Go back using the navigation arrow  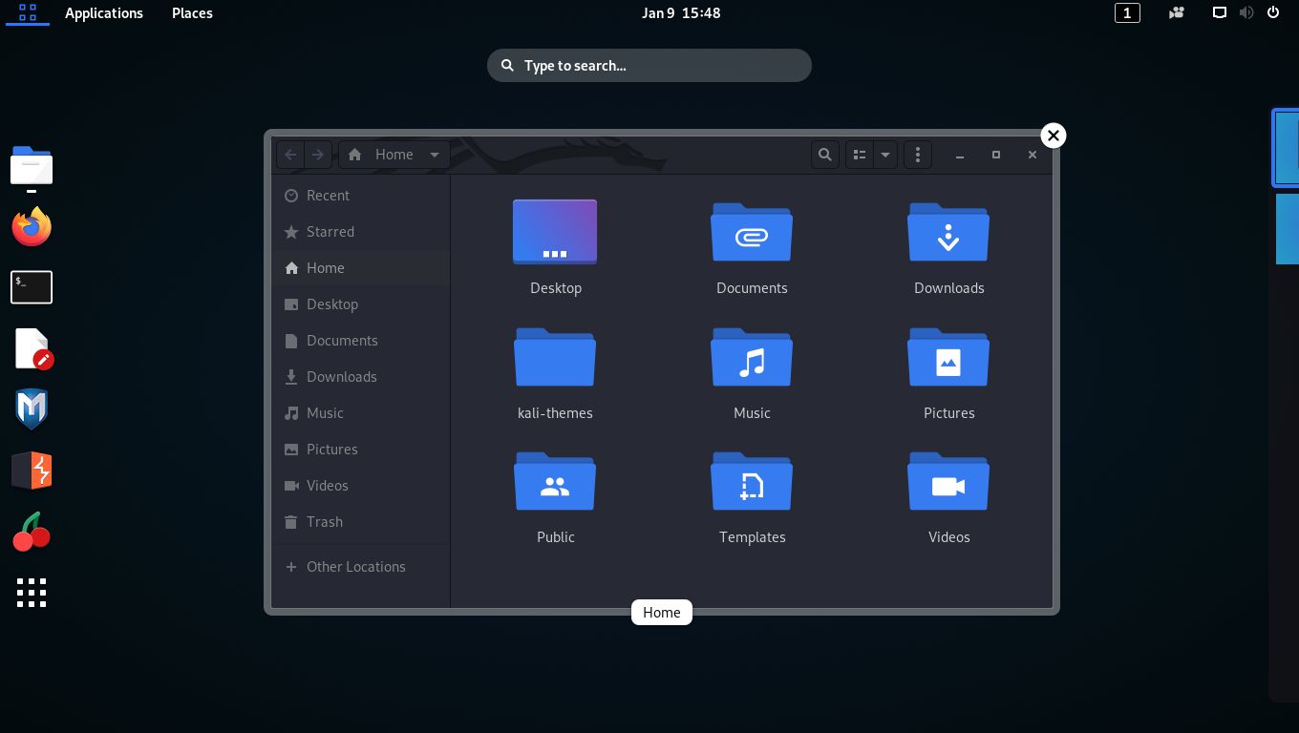[x=290, y=154]
